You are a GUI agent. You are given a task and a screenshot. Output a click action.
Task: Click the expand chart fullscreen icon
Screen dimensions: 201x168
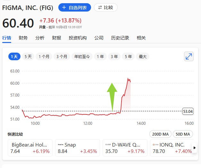point(189,56)
